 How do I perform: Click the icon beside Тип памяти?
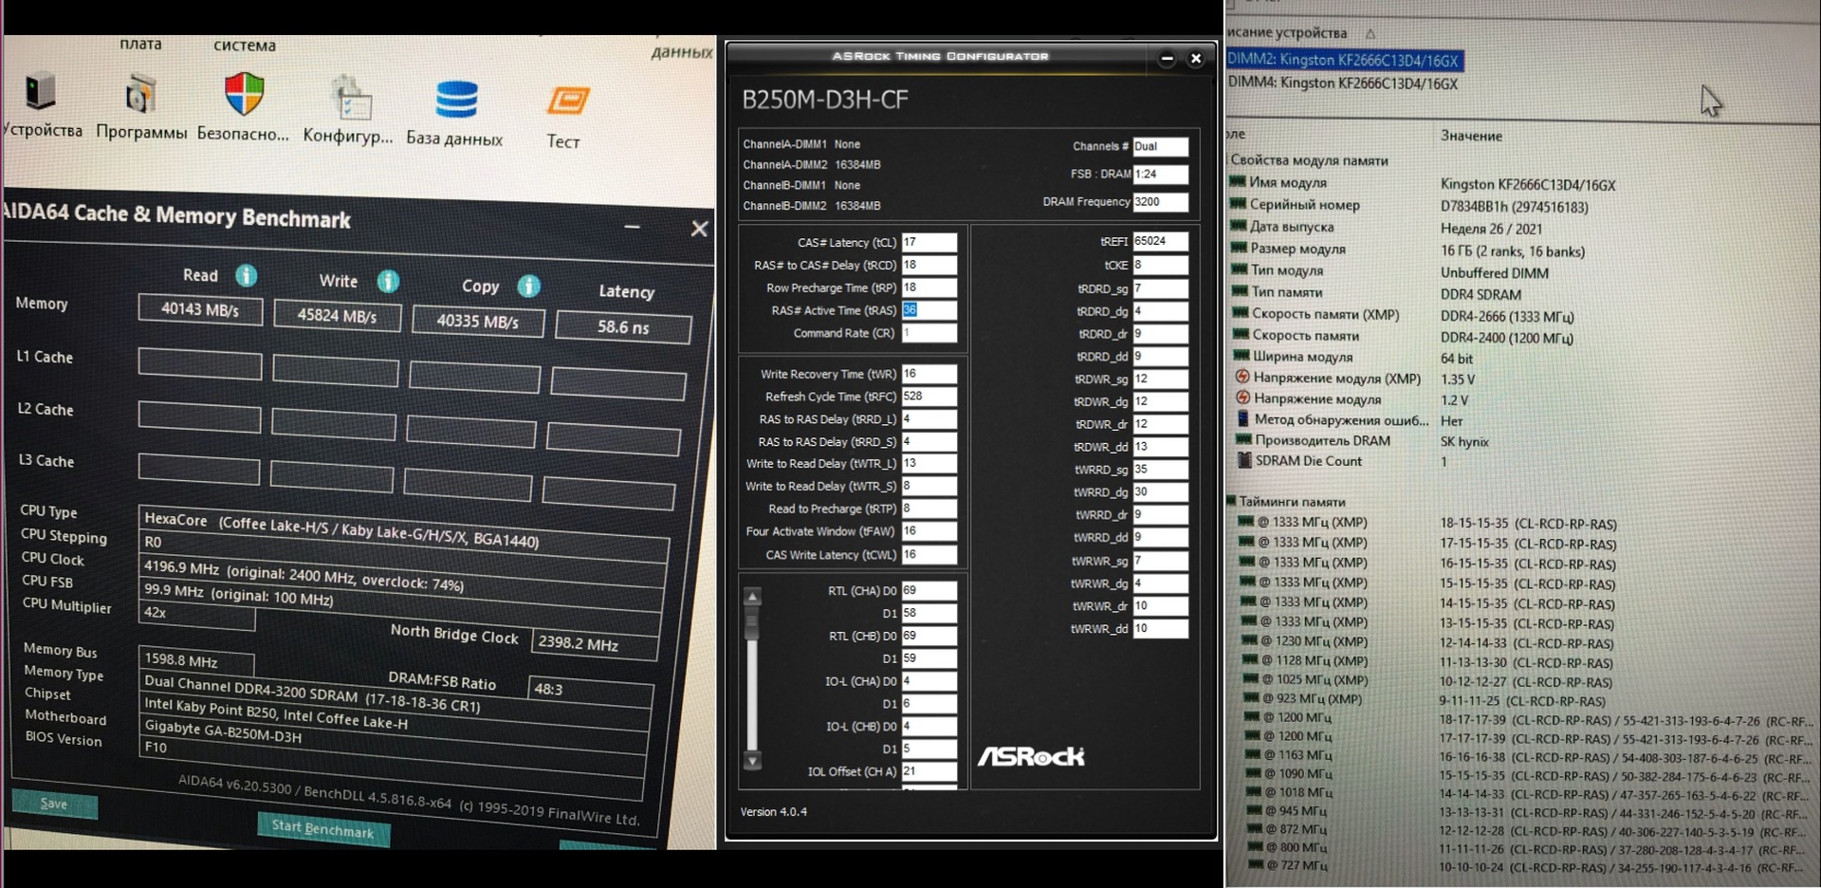(x=1241, y=291)
